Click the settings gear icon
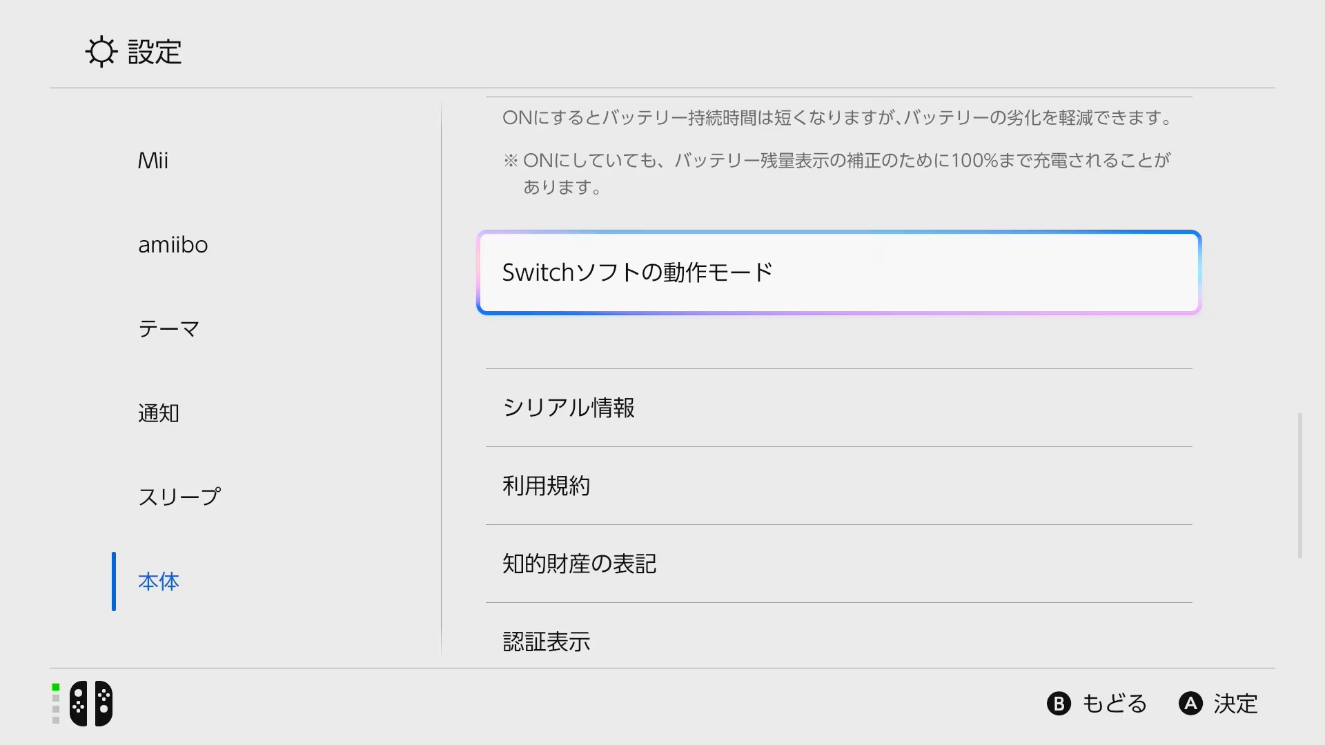This screenshot has height=745, width=1325. coord(101,52)
